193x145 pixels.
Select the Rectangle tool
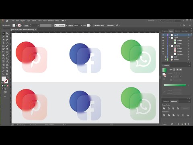click(x=3, y=46)
